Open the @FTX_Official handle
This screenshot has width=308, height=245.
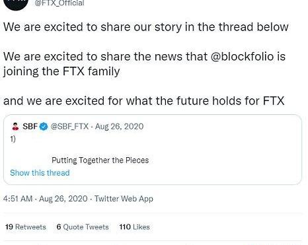tap(59, 3)
